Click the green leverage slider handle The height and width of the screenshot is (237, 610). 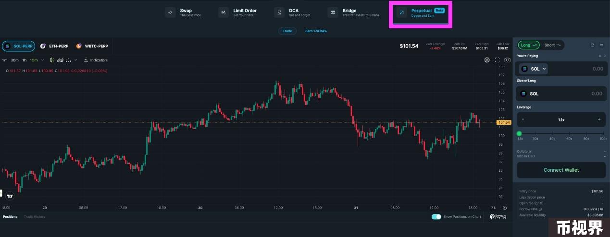519,134
